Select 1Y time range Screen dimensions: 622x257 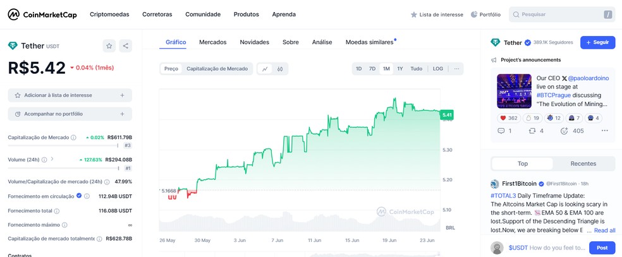tap(400, 69)
